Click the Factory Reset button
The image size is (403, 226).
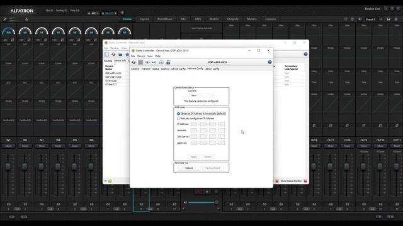[213, 168]
